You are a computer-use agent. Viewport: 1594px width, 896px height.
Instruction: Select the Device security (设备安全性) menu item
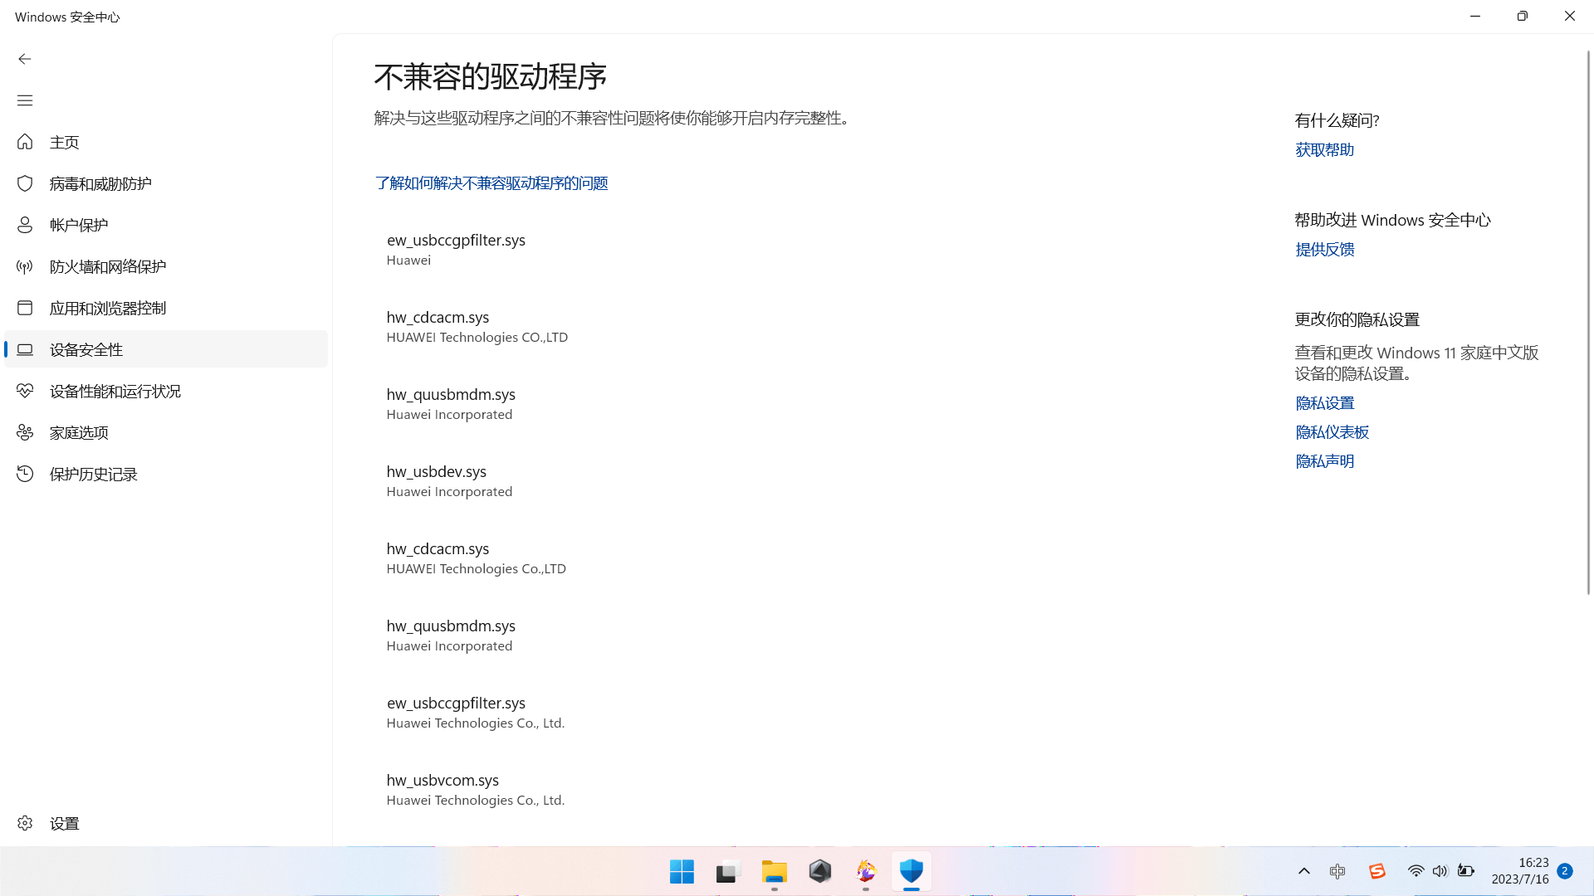point(86,349)
